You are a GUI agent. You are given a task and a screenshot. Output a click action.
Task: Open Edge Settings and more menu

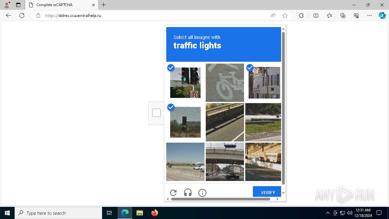(x=370, y=16)
